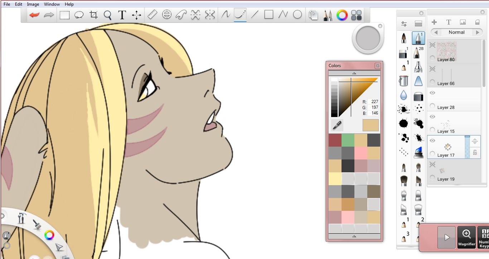Screen dimensions: 489x259
Task: Show hidden Layer 80
Action: (x=432, y=45)
